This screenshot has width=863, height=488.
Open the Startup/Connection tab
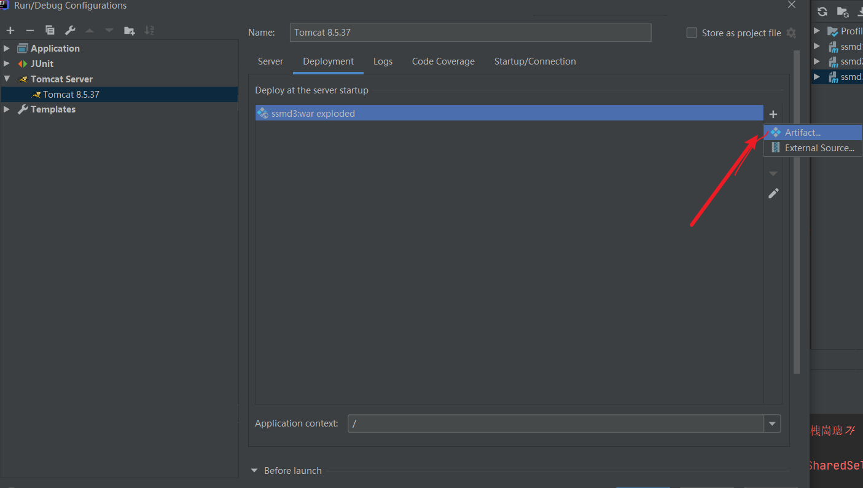pos(535,61)
